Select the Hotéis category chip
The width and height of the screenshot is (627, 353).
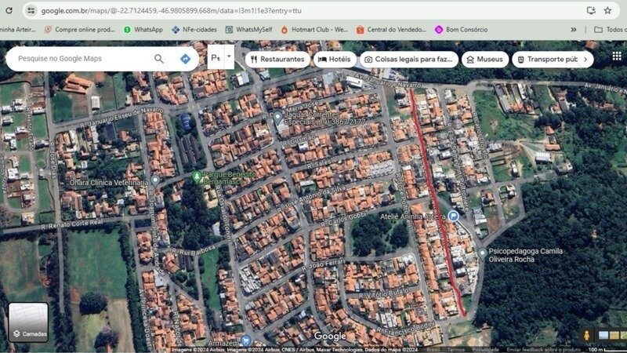[x=334, y=59]
